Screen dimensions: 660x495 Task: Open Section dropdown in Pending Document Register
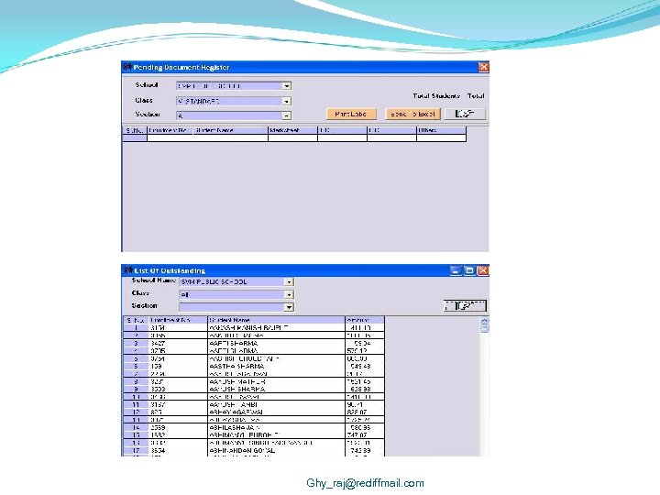pos(287,115)
